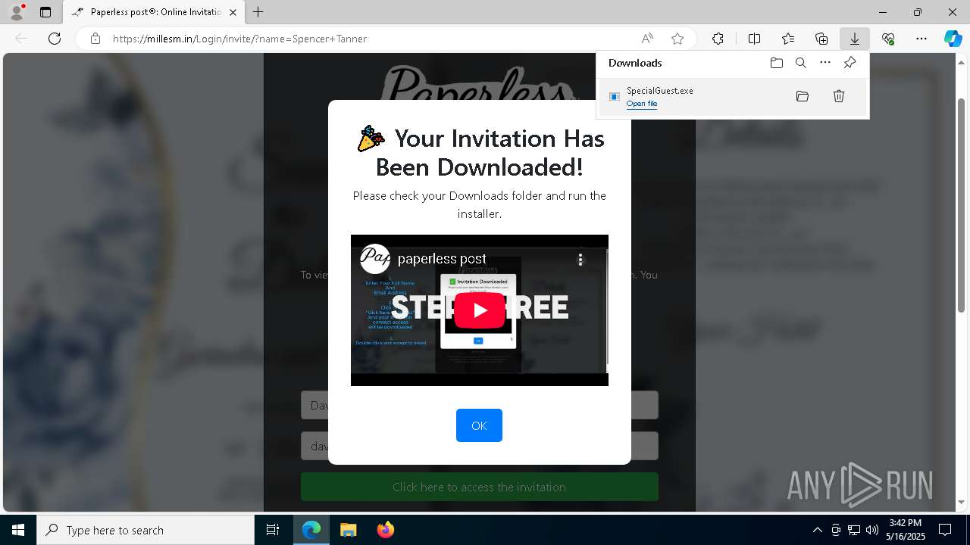The height and width of the screenshot is (545, 970).
Task: Open Settings and more menu
Action: pyautogui.click(x=921, y=39)
